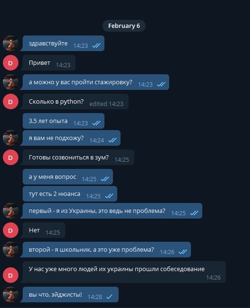Open the avatar beside здравствуйте message
250x308 pixels.
[10, 43]
